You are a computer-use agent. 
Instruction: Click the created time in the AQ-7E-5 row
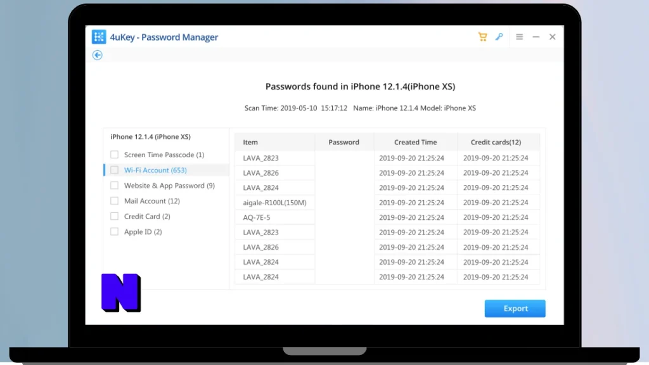pyautogui.click(x=411, y=217)
